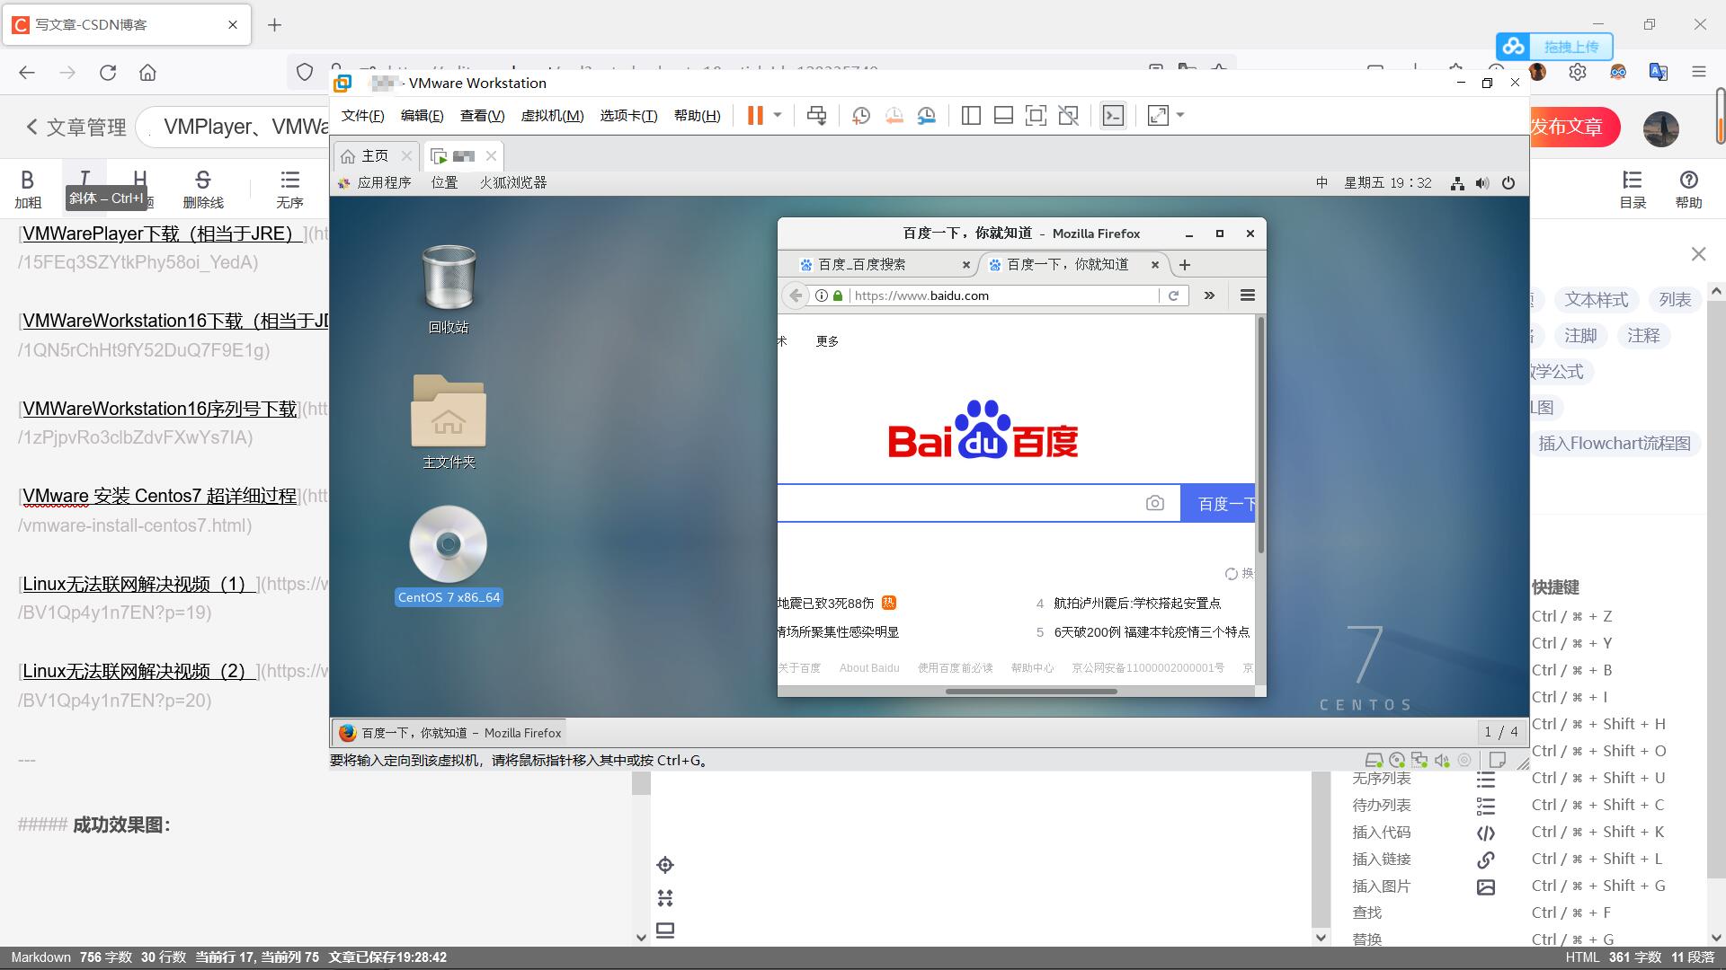Expand the stretch display dropdown arrow

click(x=1180, y=115)
